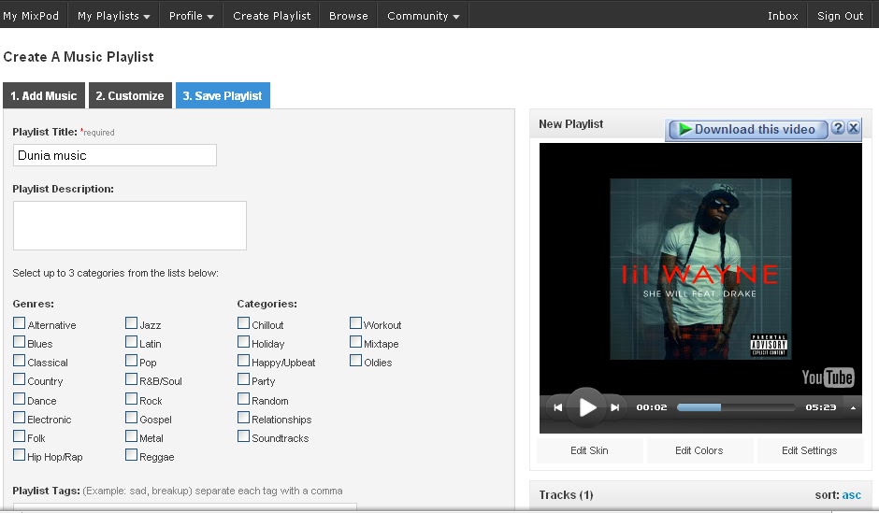Image resolution: width=879 pixels, height=513 pixels.
Task: Select the Rock genre checkbox
Action: click(x=131, y=399)
